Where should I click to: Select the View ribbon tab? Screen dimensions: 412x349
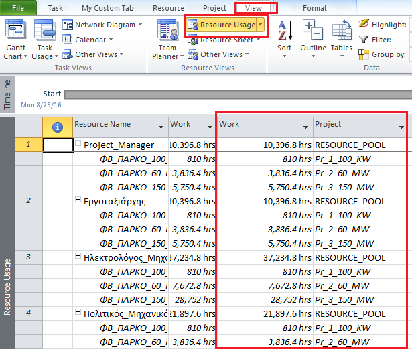253,8
